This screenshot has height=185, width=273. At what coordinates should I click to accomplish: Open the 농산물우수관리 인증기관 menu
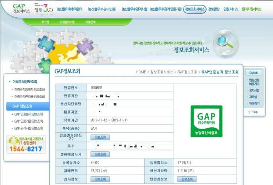166,9
